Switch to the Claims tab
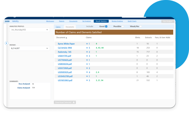 58,27
